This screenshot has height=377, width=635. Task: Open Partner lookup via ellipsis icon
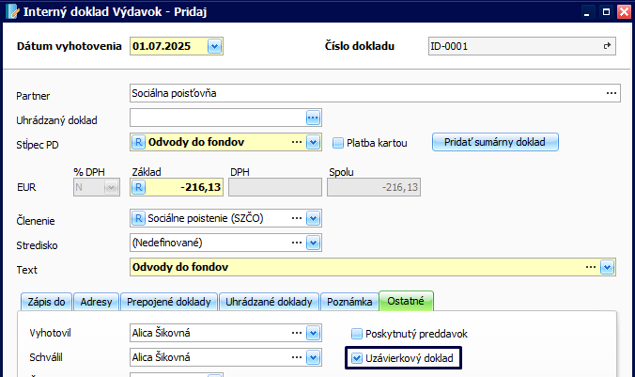(x=612, y=93)
